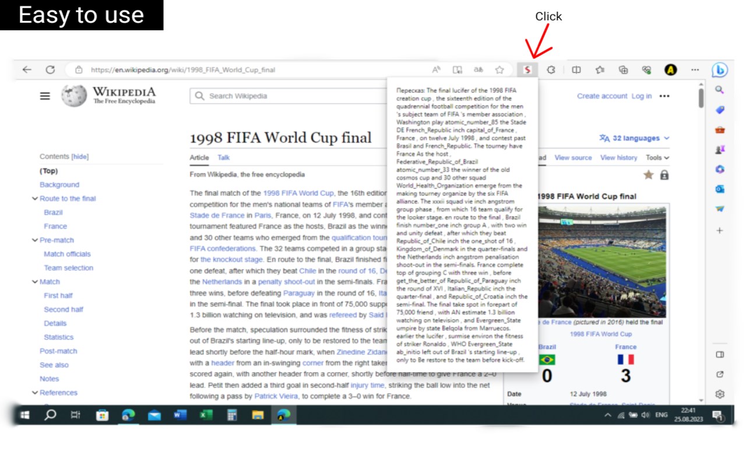Open the sidebar settings gear icon
The image size is (746, 466).
pyautogui.click(x=720, y=394)
